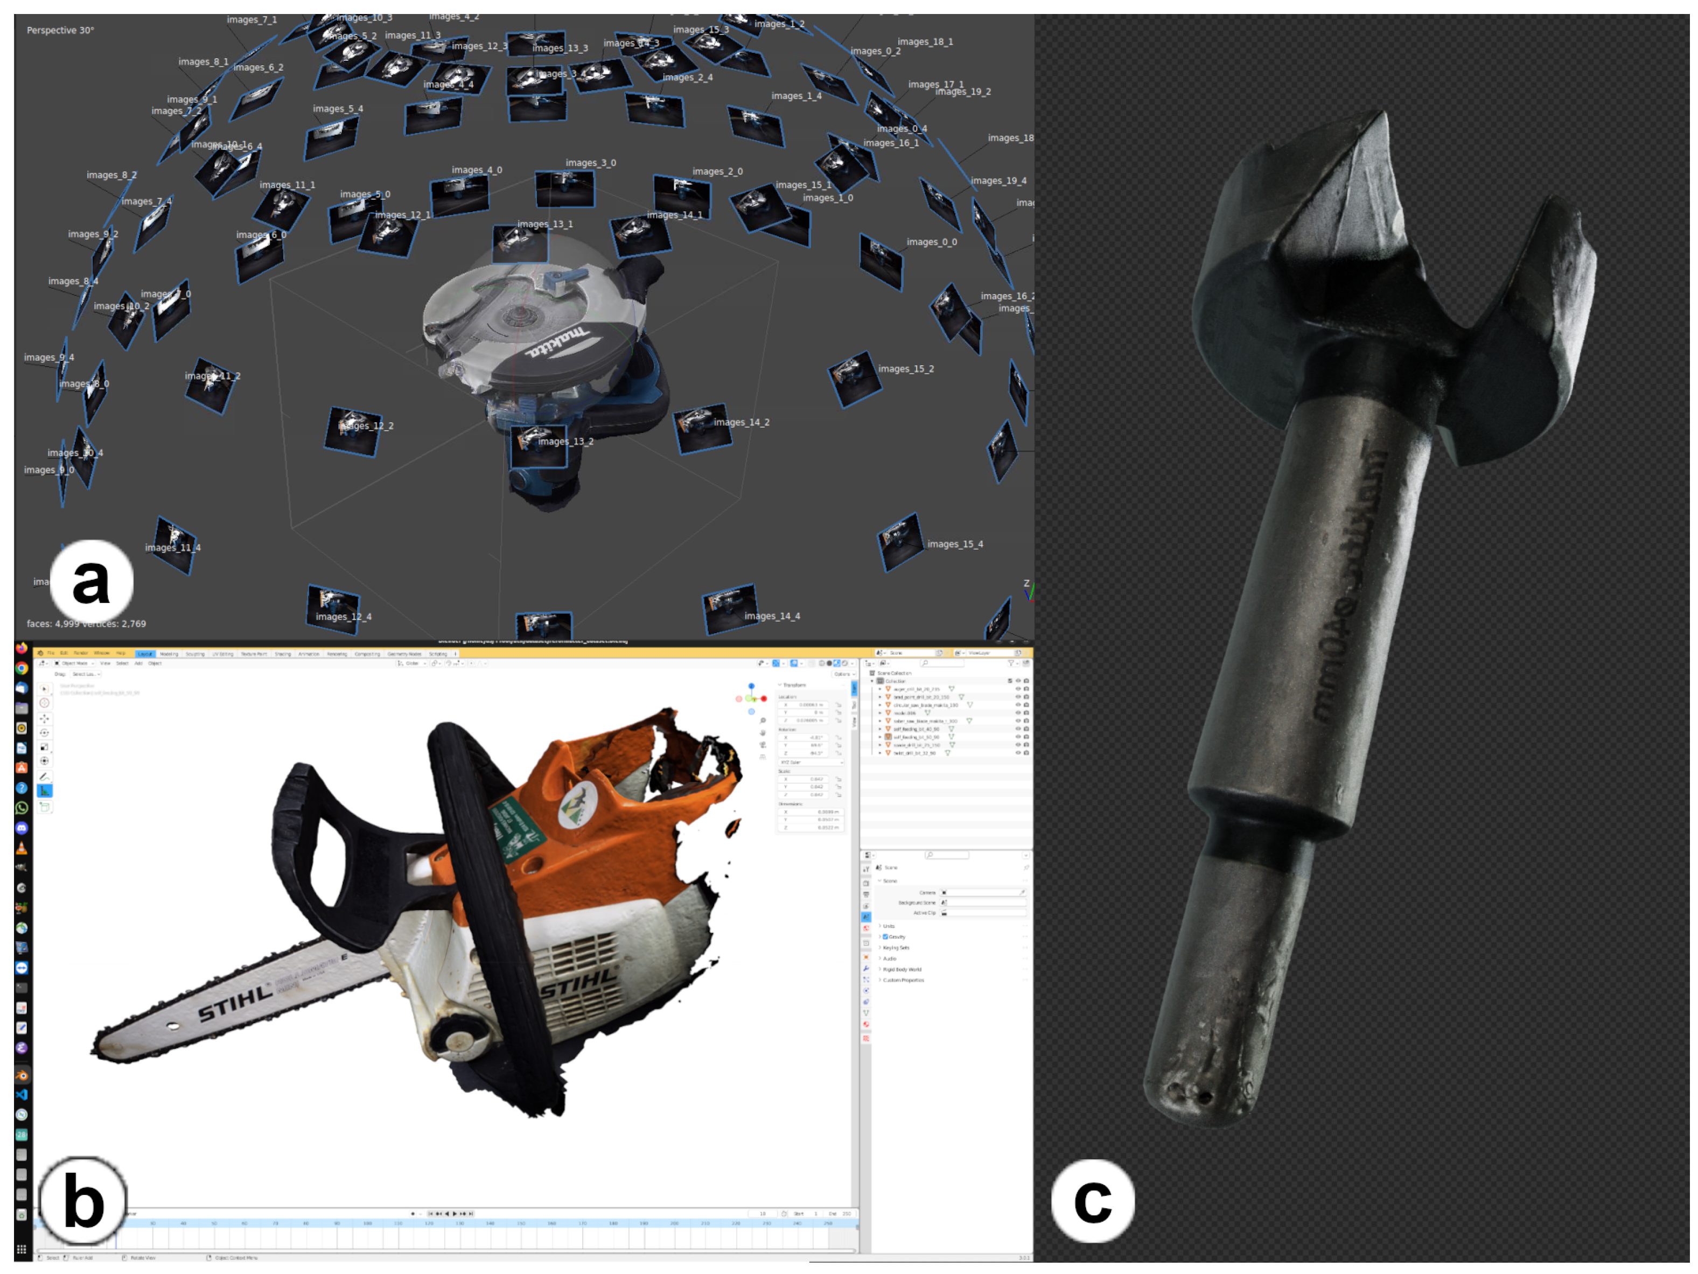Viewport: 1698px width, 1274px height.
Task: Open the Object Mode dropdown
Action: click(74, 663)
